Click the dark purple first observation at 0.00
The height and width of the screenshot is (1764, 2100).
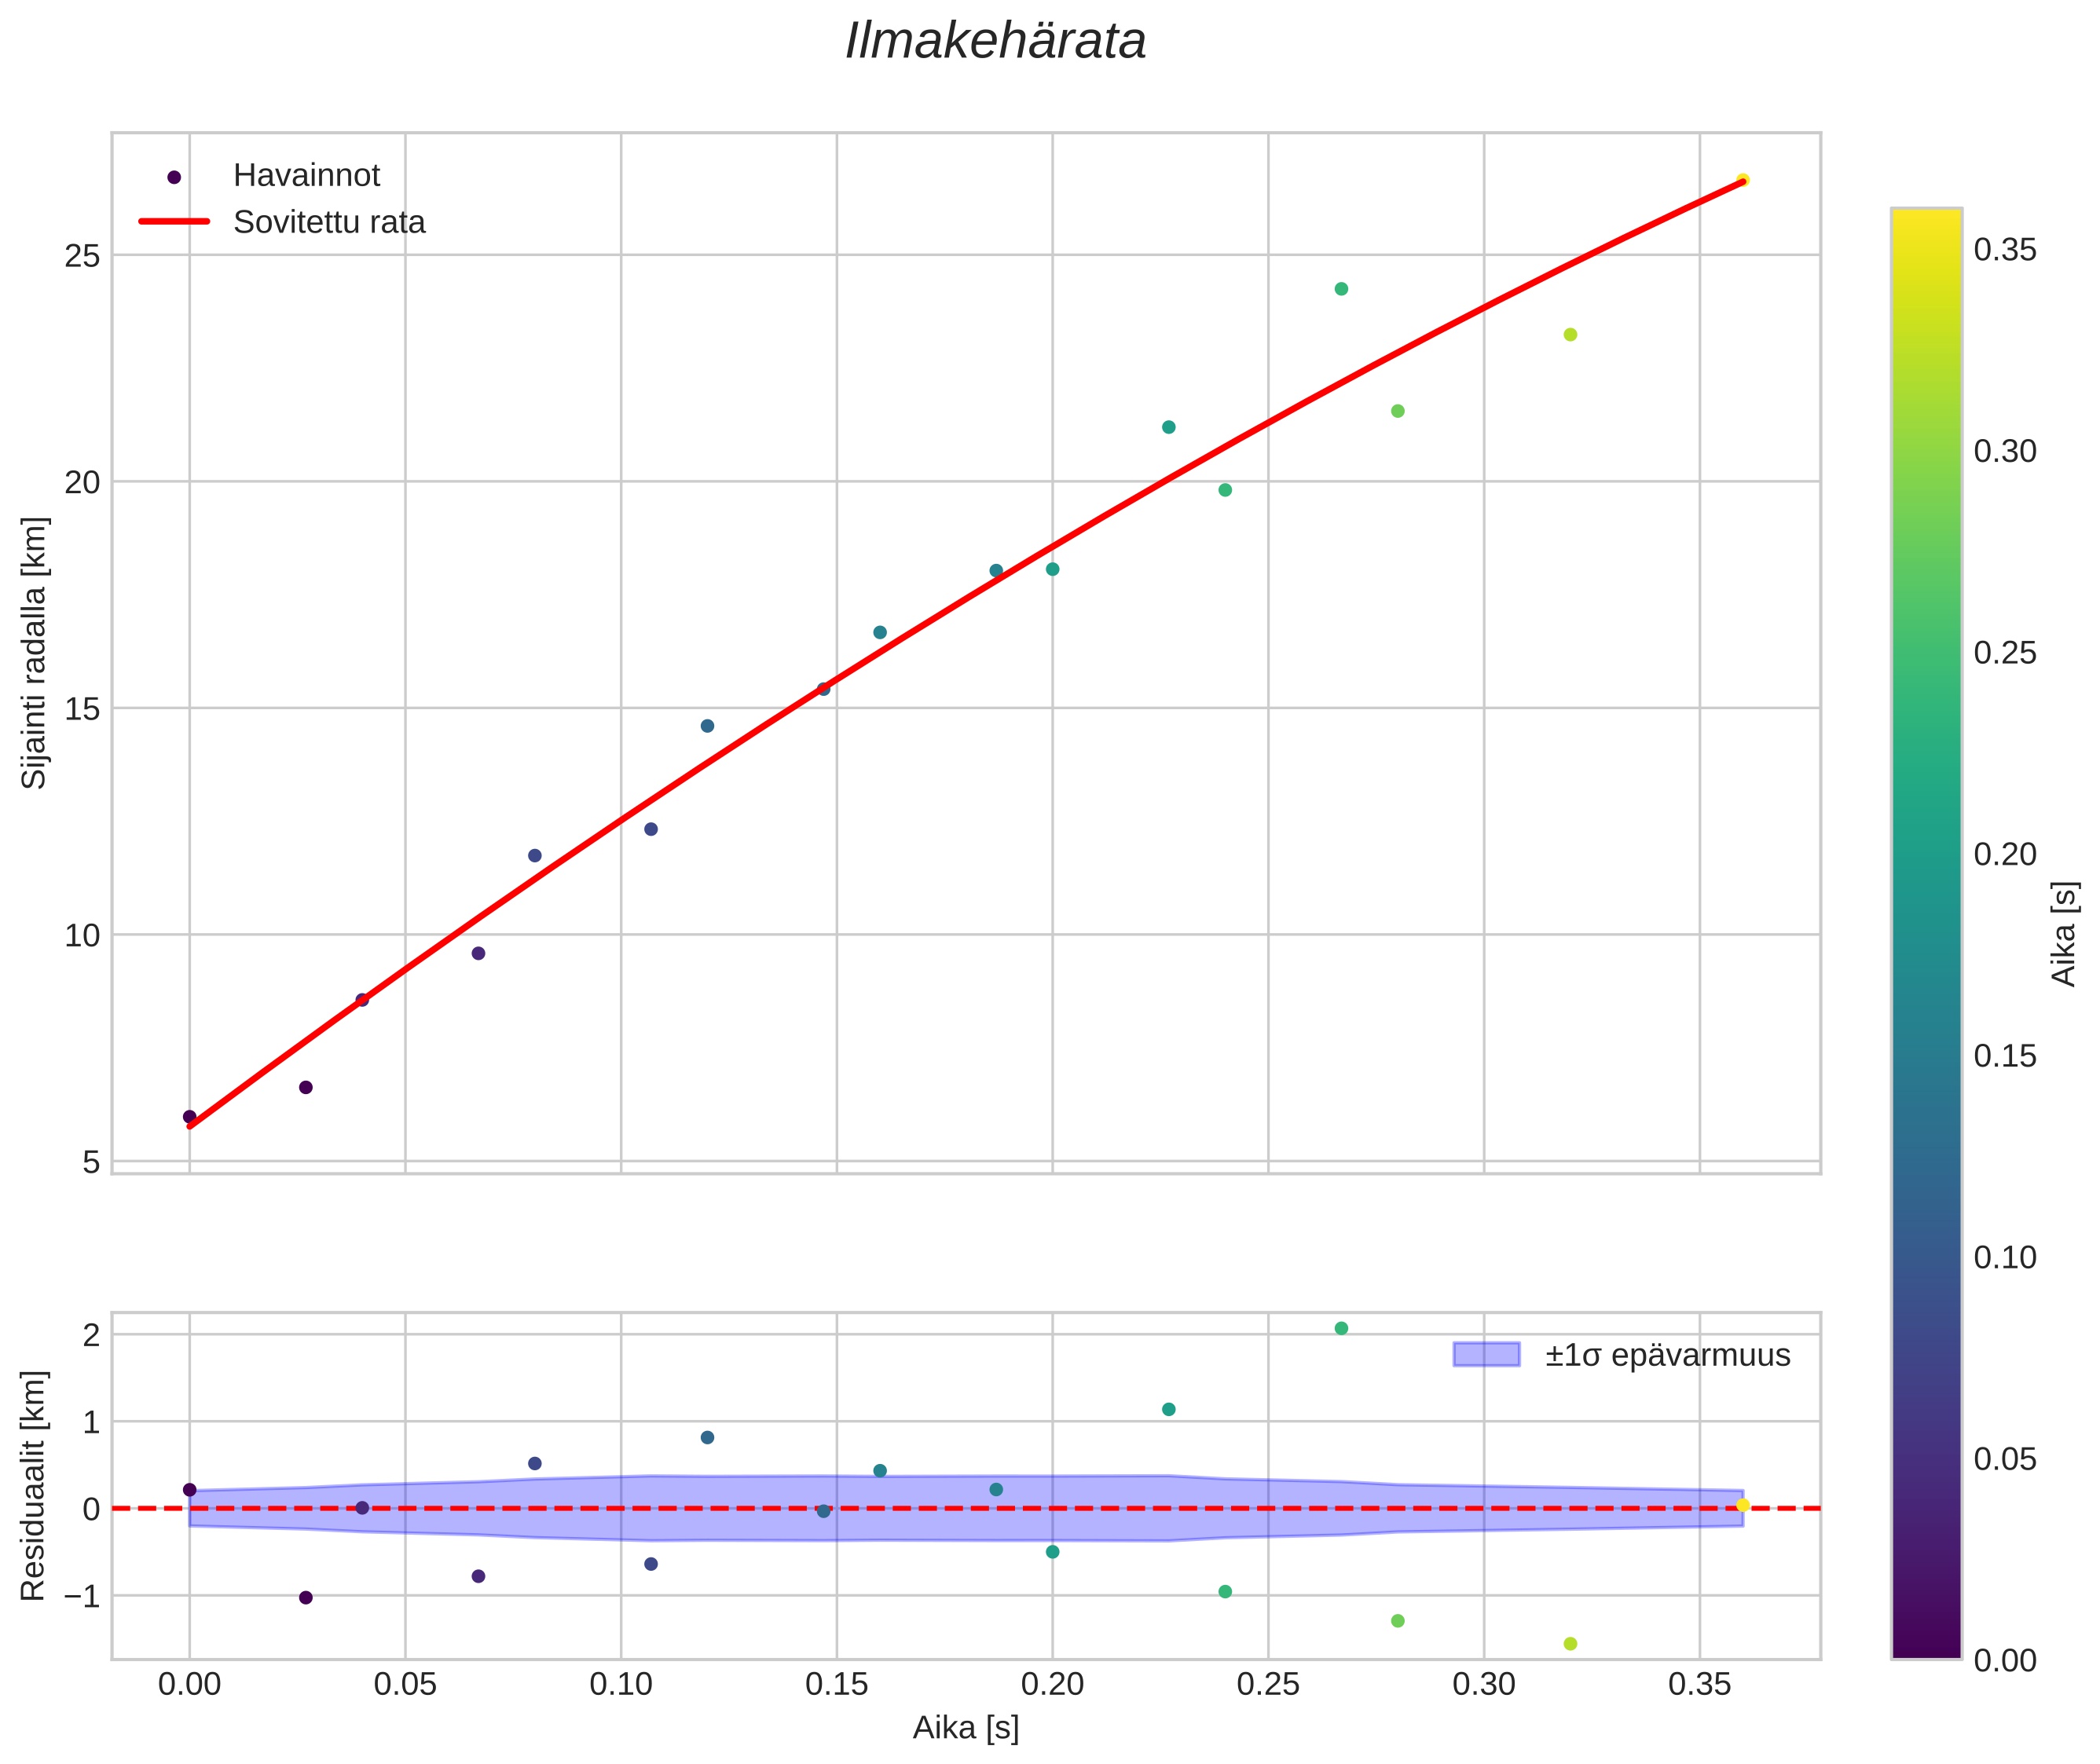point(189,1116)
